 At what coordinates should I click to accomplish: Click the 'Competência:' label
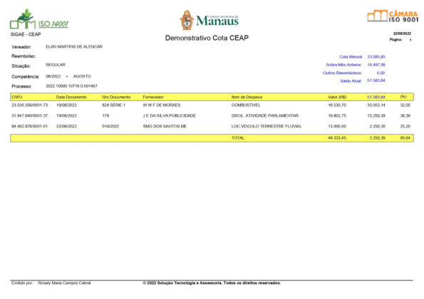pyautogui.click(x=26, y=77)
